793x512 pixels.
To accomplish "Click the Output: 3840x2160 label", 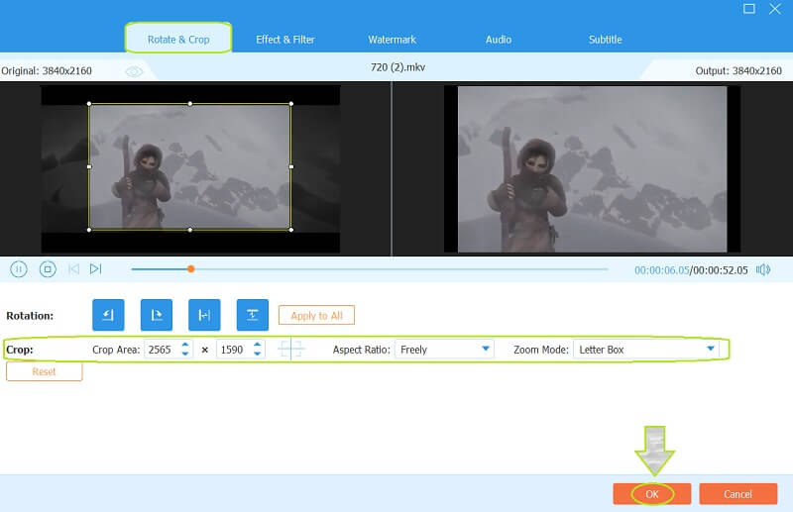I will (x=738, y=70).
